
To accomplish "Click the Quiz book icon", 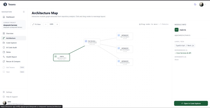I will coord(4,72).
